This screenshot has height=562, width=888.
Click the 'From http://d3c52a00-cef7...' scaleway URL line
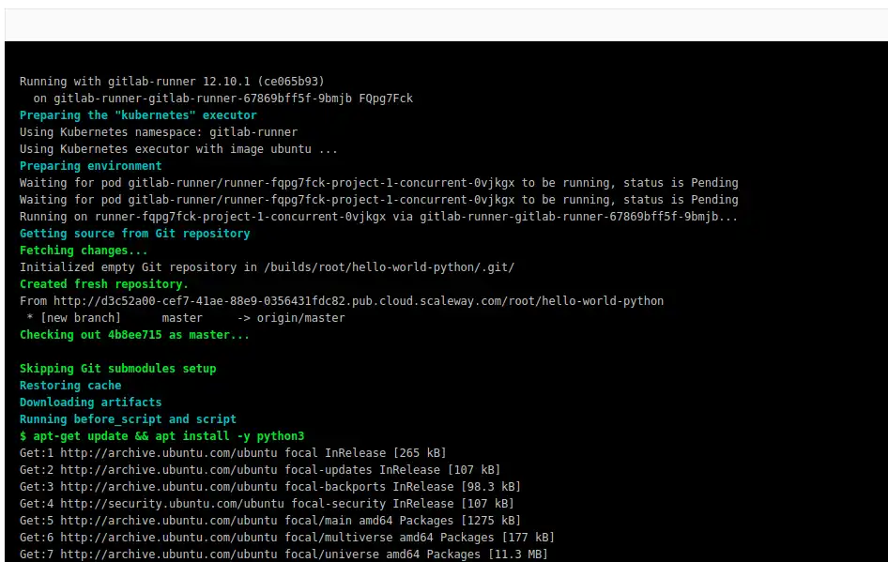(342, 301)
